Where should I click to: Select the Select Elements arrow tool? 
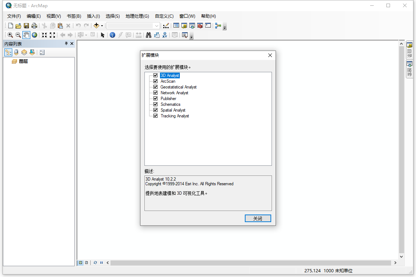point(103,35)
